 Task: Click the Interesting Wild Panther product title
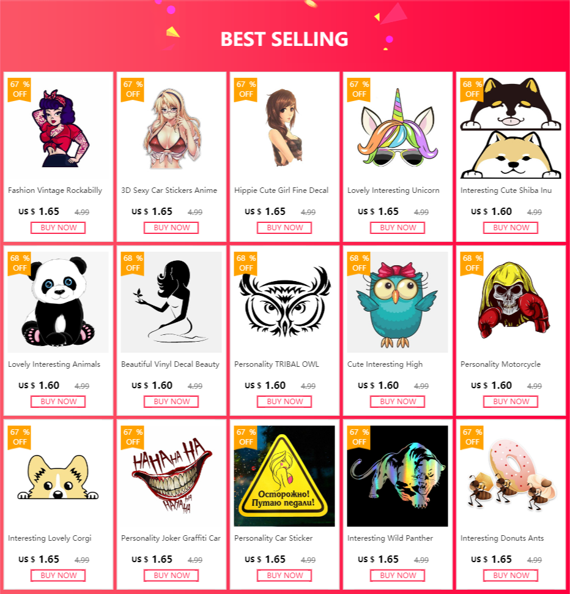(390, 538)
